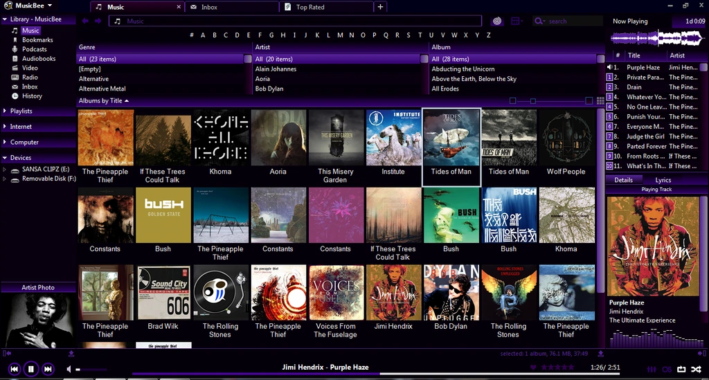
Task: Toggle shuffle playback icon
Action: 697,369
